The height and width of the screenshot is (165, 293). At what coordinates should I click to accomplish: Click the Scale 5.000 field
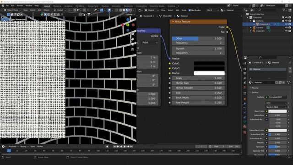(198, 78)
